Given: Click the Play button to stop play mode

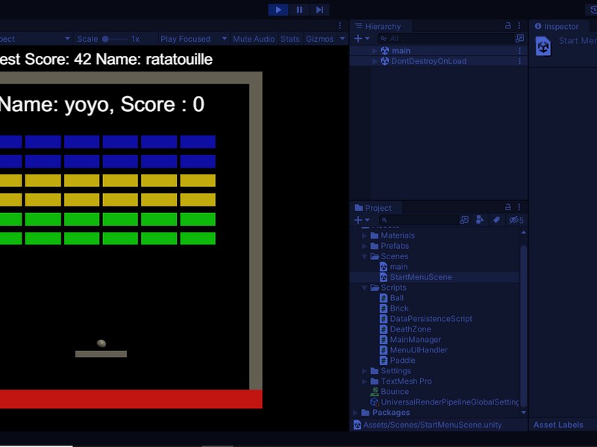Looking at the screenshot, I should (278, 10).
